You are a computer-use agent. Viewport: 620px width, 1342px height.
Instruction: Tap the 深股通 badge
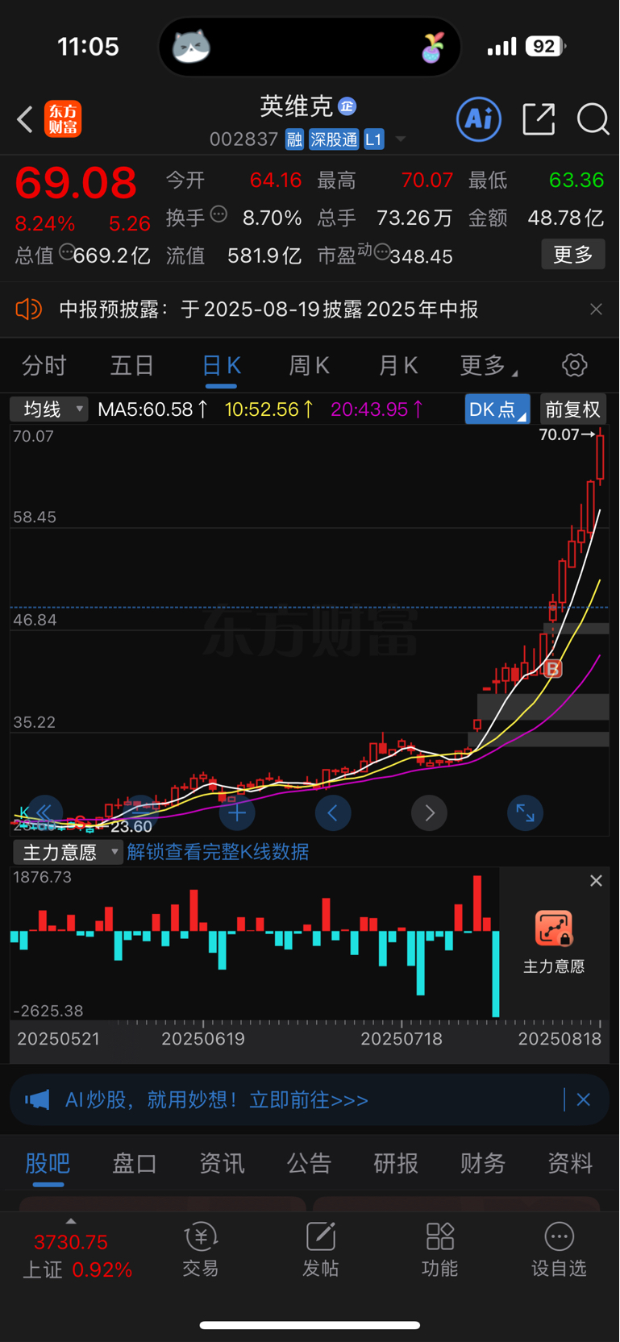tap(334, 139)
